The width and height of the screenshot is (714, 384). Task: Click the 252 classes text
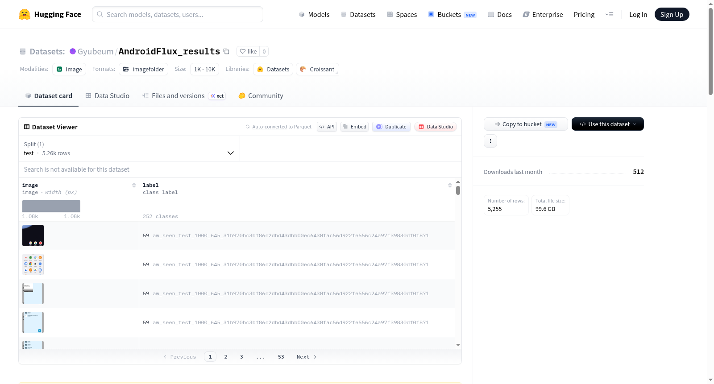[x=160, y=216]
